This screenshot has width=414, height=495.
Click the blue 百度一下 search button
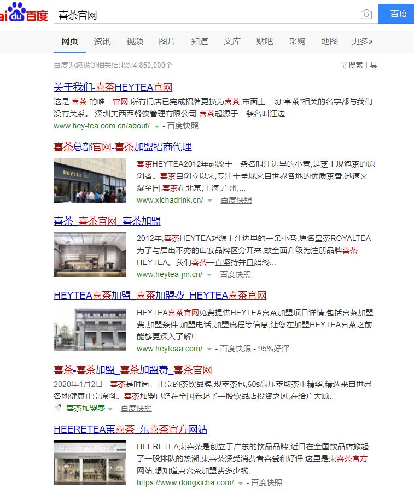[x=396, y=14]
